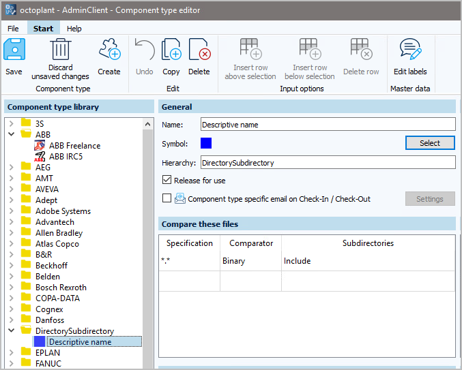The image size is (462, 370).
Task: Click Insert row above selection icon
Action: tap(250, 49)
